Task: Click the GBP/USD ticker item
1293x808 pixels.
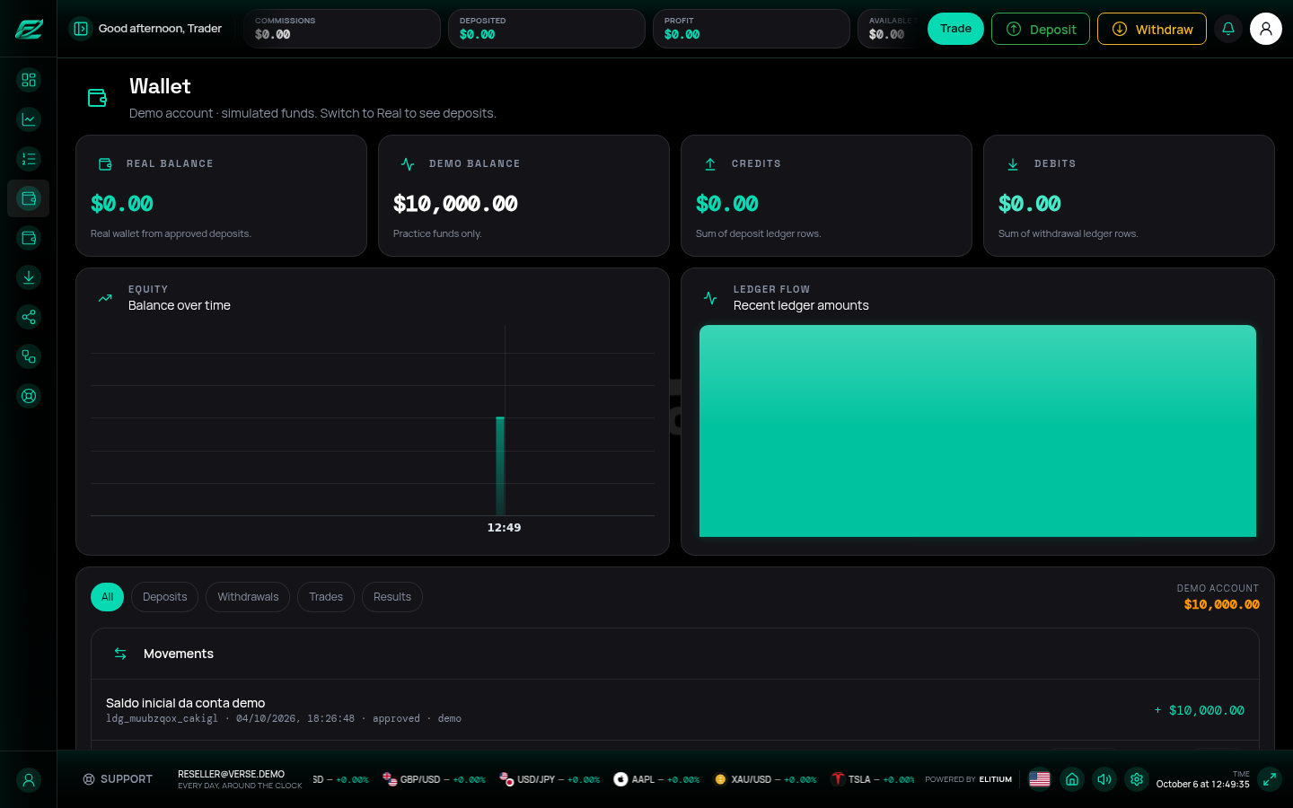Action: click(434, 779)
